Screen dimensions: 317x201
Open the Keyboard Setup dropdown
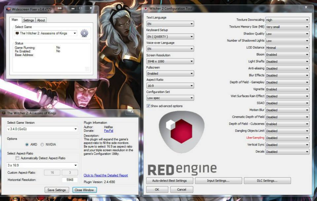click(x=170, y=37)
